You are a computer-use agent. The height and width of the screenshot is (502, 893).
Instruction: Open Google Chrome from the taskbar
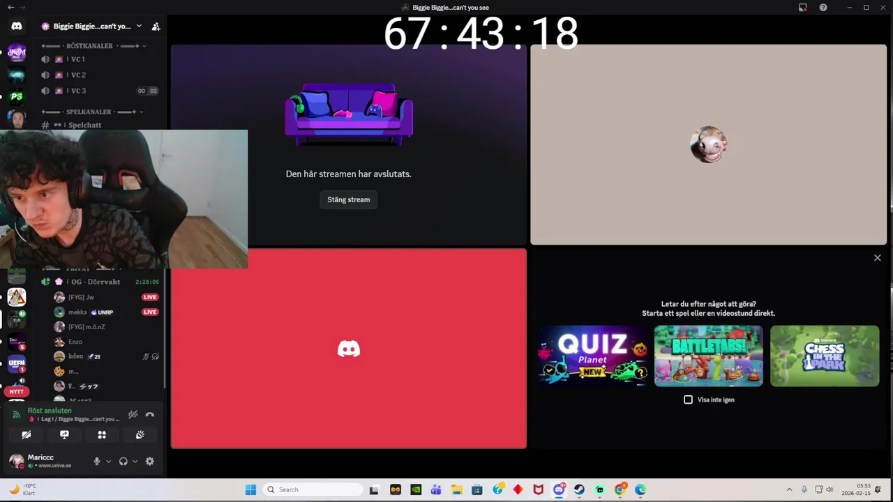620,489
